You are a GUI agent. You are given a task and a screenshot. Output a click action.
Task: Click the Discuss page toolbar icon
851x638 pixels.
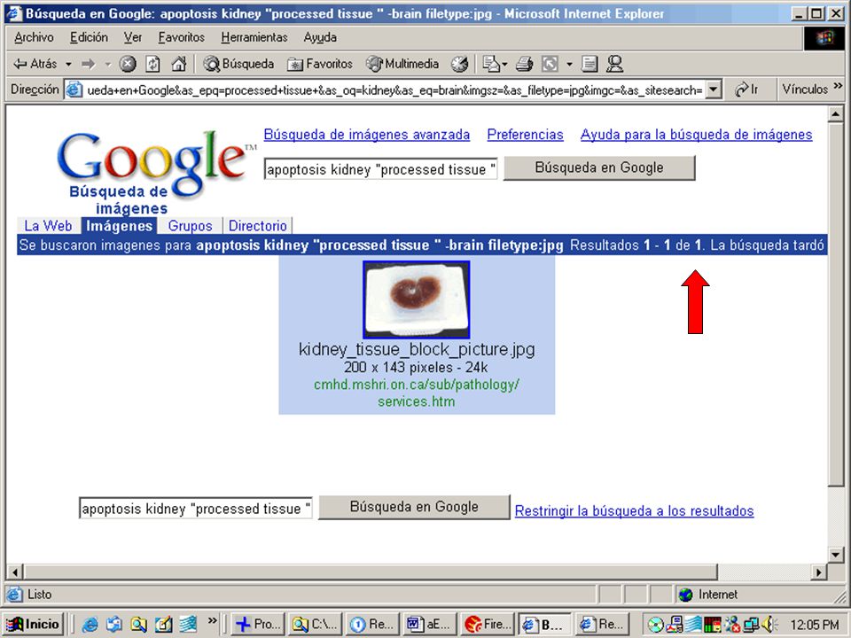point(589,64)
